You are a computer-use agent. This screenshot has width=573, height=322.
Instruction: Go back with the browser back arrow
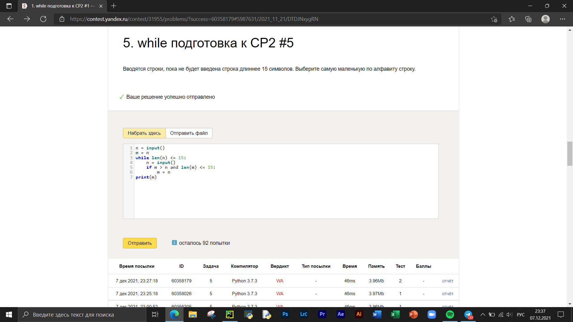[10, 19]
